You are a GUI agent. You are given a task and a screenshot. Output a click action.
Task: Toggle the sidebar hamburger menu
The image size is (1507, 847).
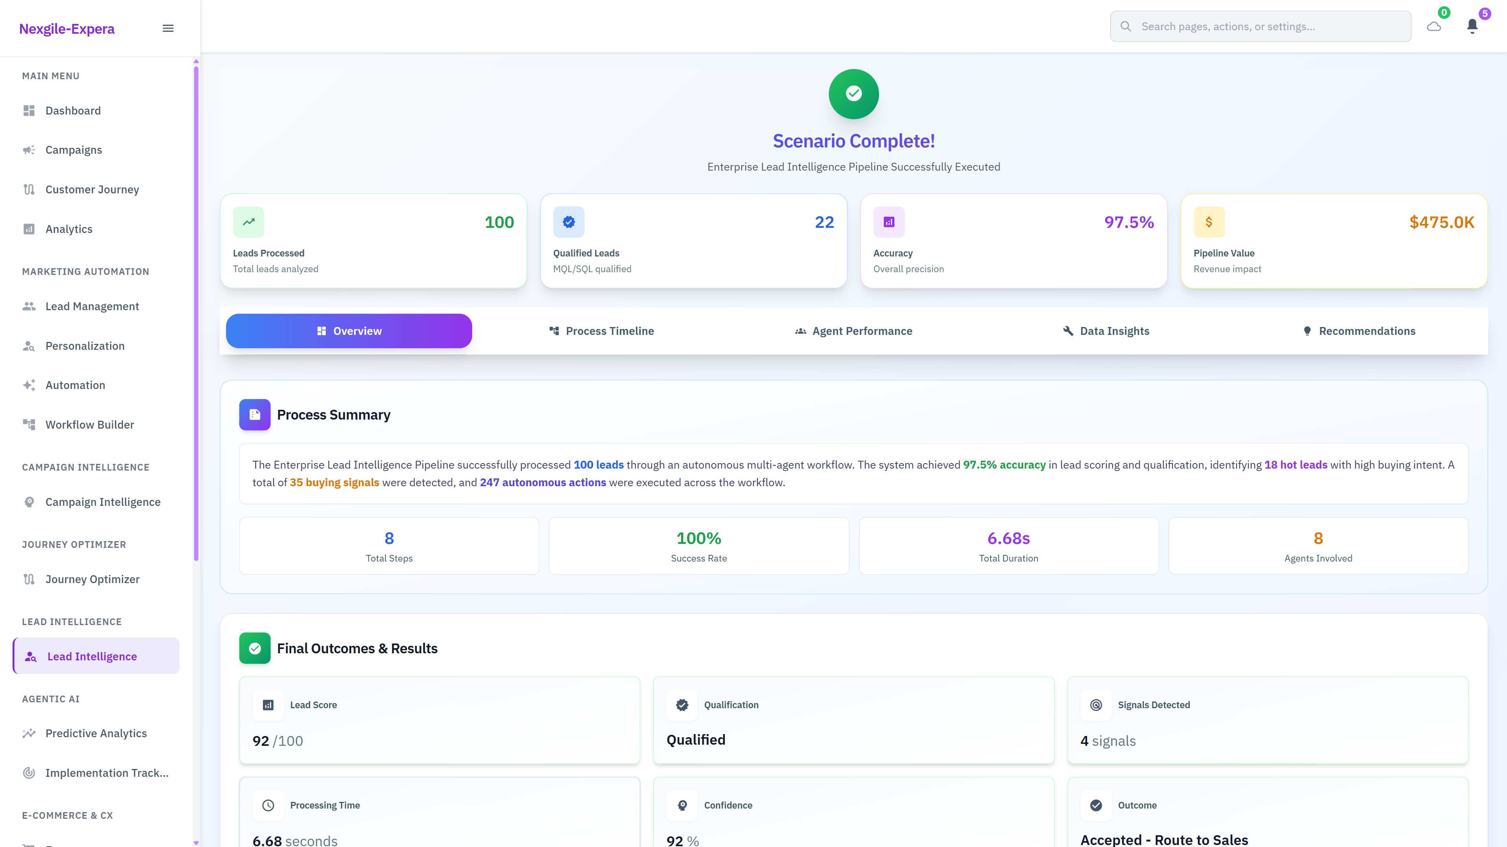168,27
